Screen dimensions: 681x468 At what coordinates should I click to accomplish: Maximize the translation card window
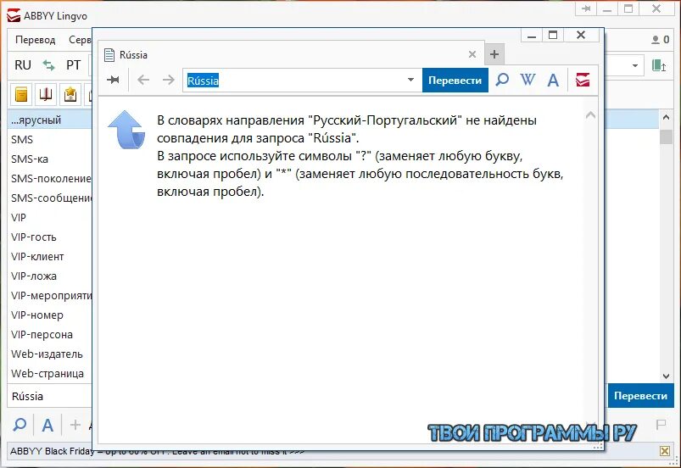click(x=553, y=35)
